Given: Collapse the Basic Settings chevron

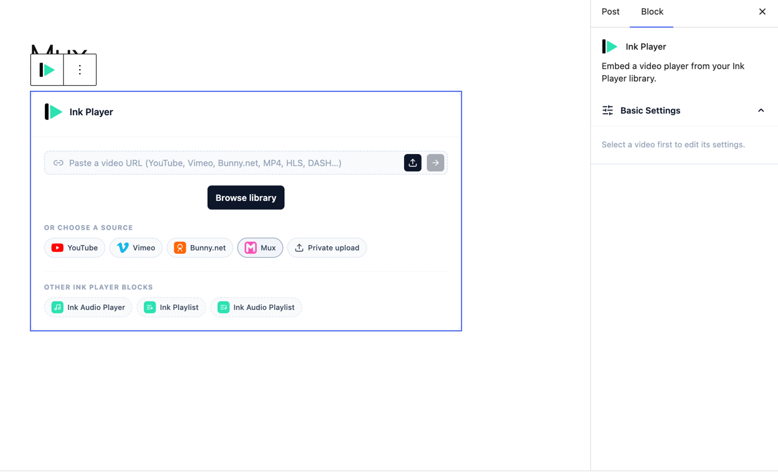Looking at the screenshot, I should pyautogui.click(x=761, y=110).
